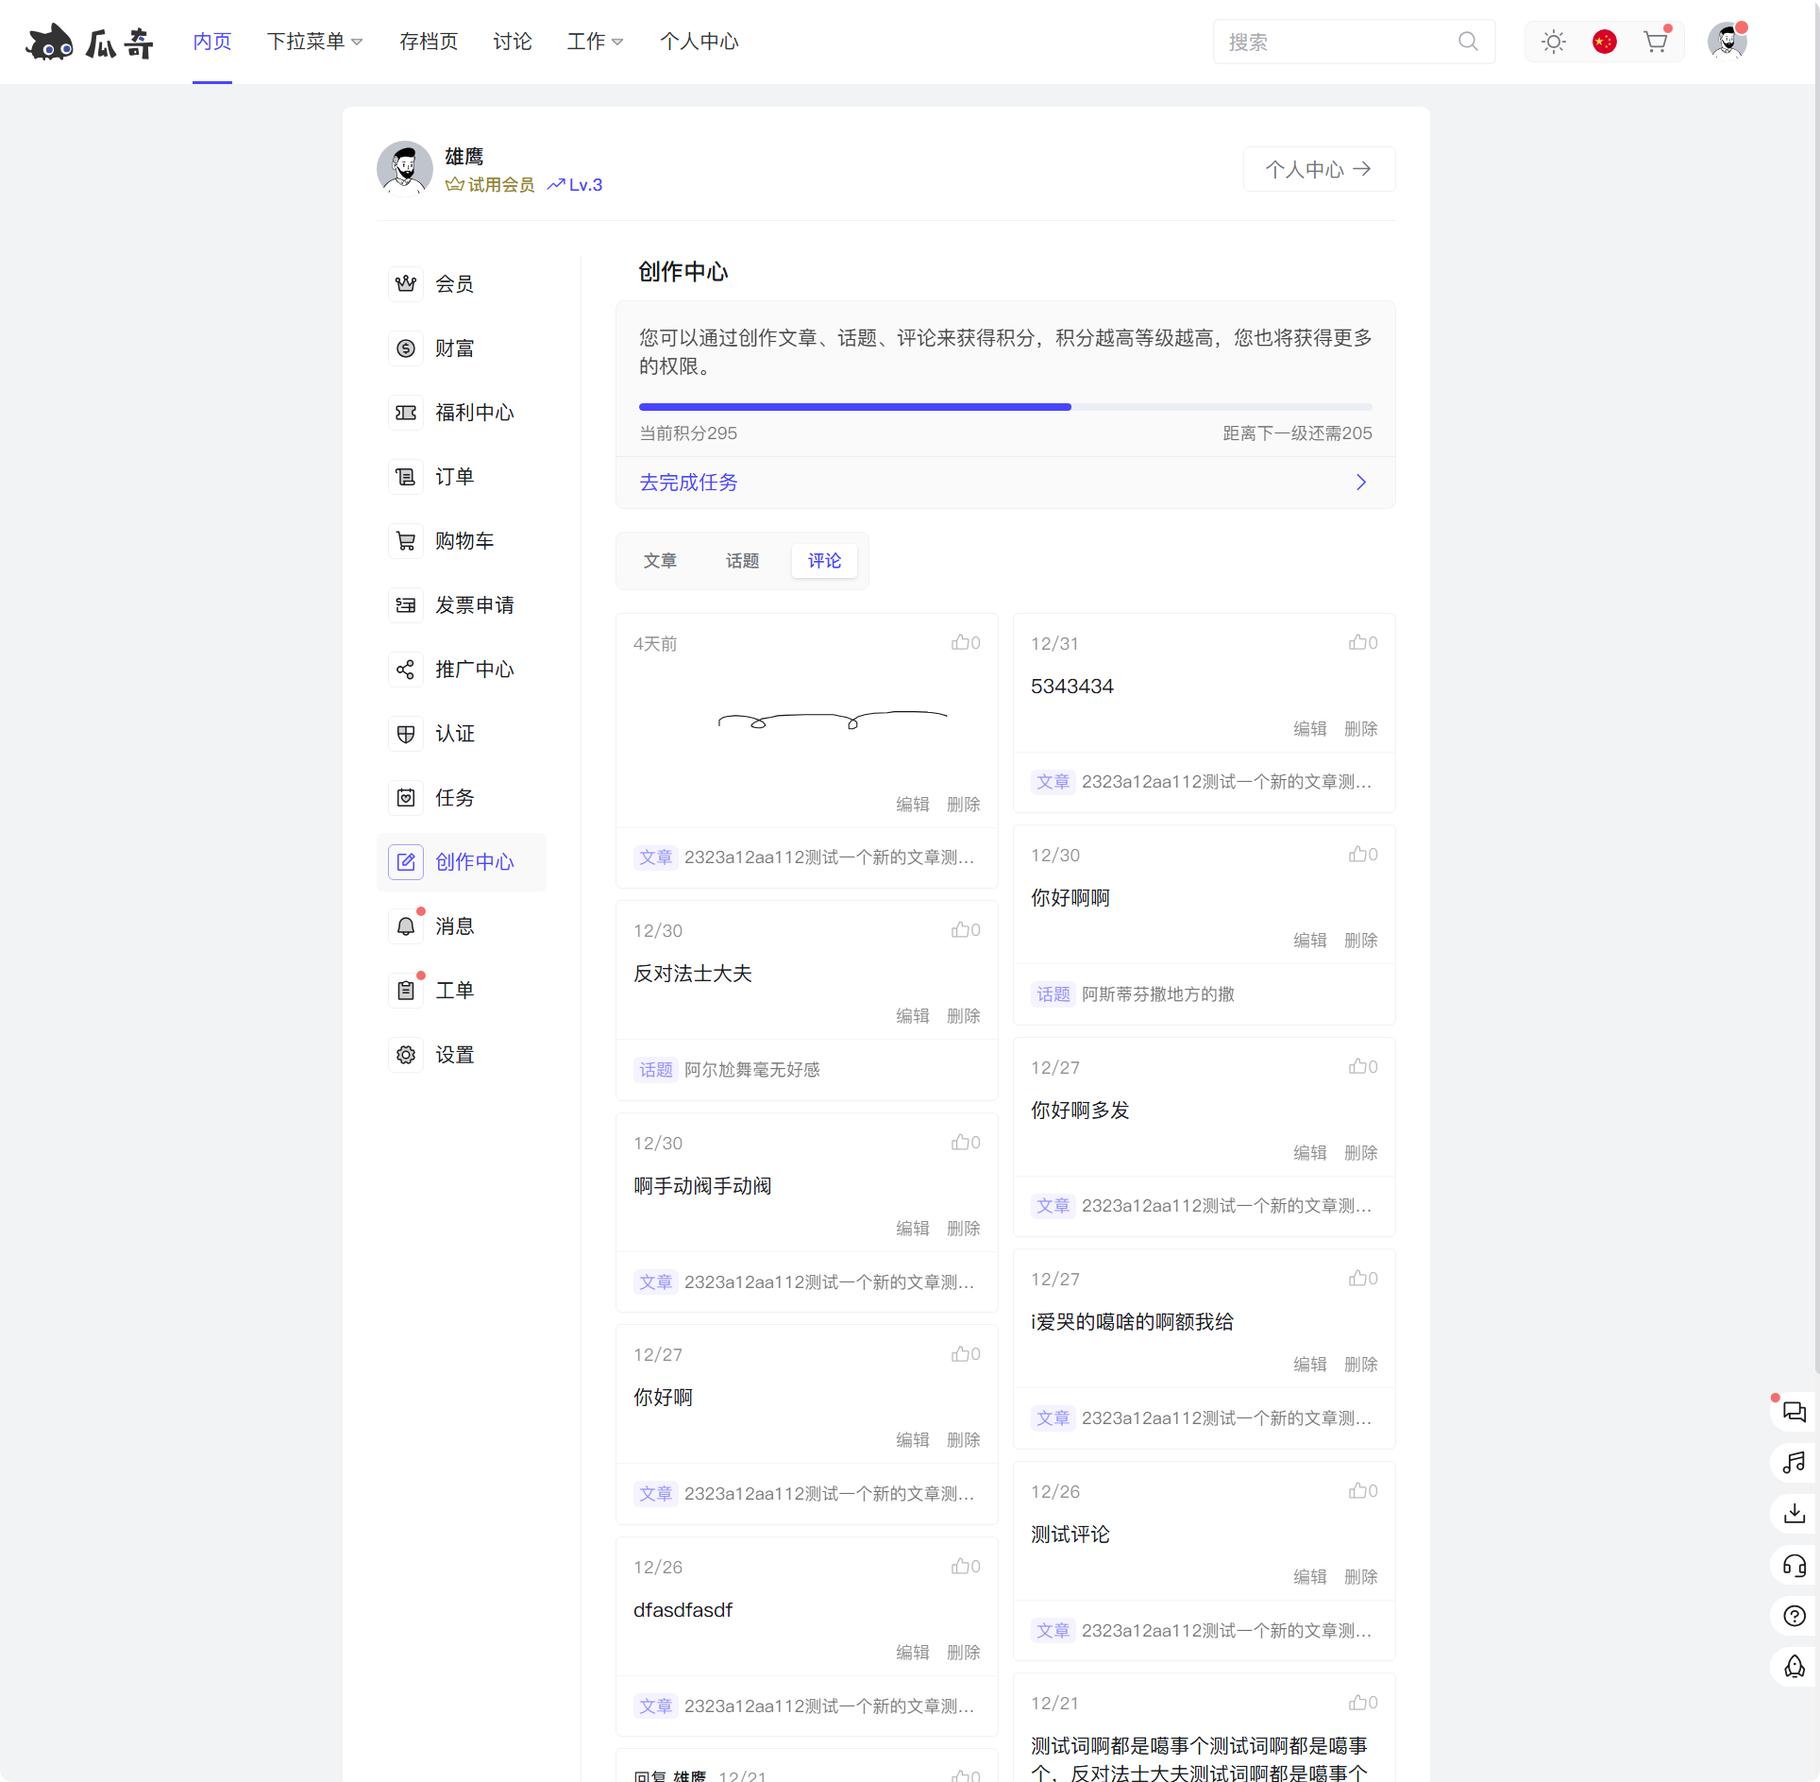1820x1782 pixels.
Task: Open 订单 icon in sidebar
Action: (x=406, y=476)
